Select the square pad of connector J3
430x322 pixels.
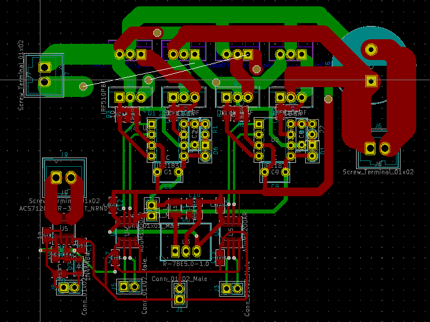(x=227, y=289)
